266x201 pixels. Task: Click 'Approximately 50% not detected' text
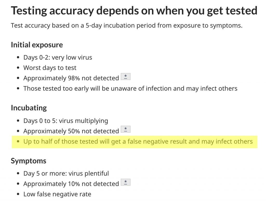[x=71, y=131]
